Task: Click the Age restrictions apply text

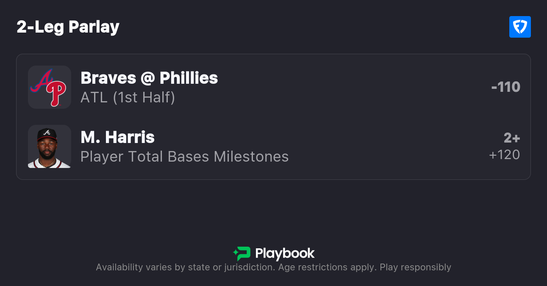Action: coord(327,267)
